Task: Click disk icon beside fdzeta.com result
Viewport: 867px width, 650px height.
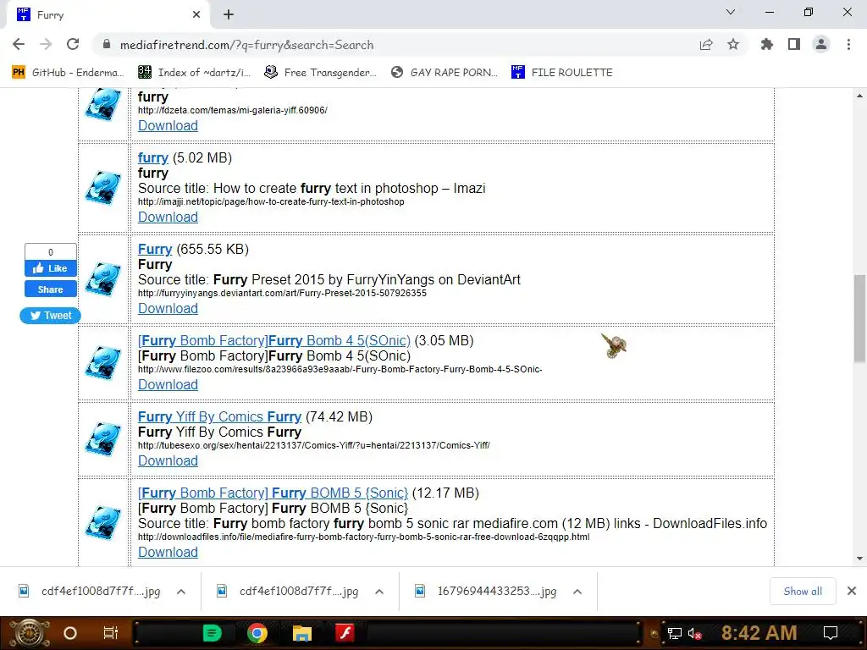Action: pos(103,104)
